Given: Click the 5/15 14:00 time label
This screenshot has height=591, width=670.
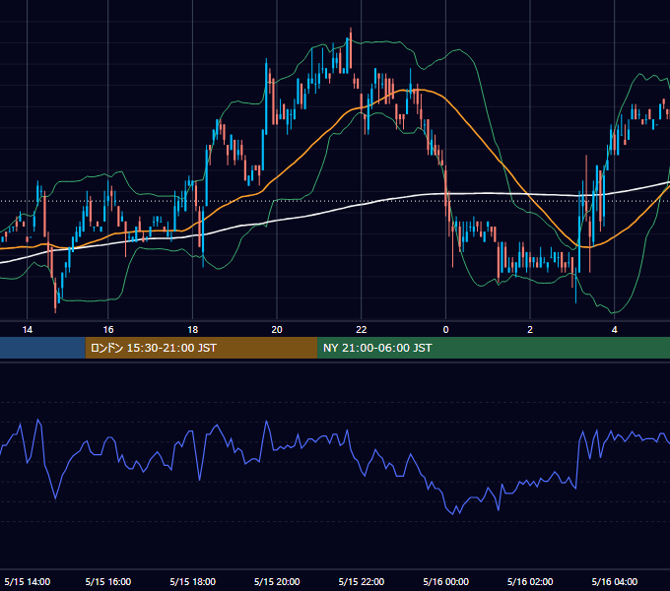Looking at the screenshot, I should [28, 581].
